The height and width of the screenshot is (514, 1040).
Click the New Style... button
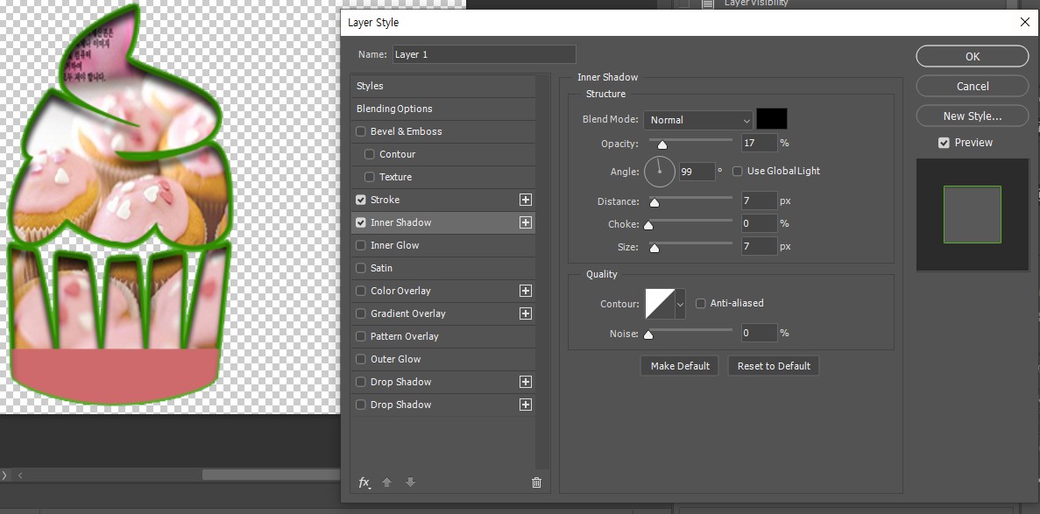click(973, 116)
